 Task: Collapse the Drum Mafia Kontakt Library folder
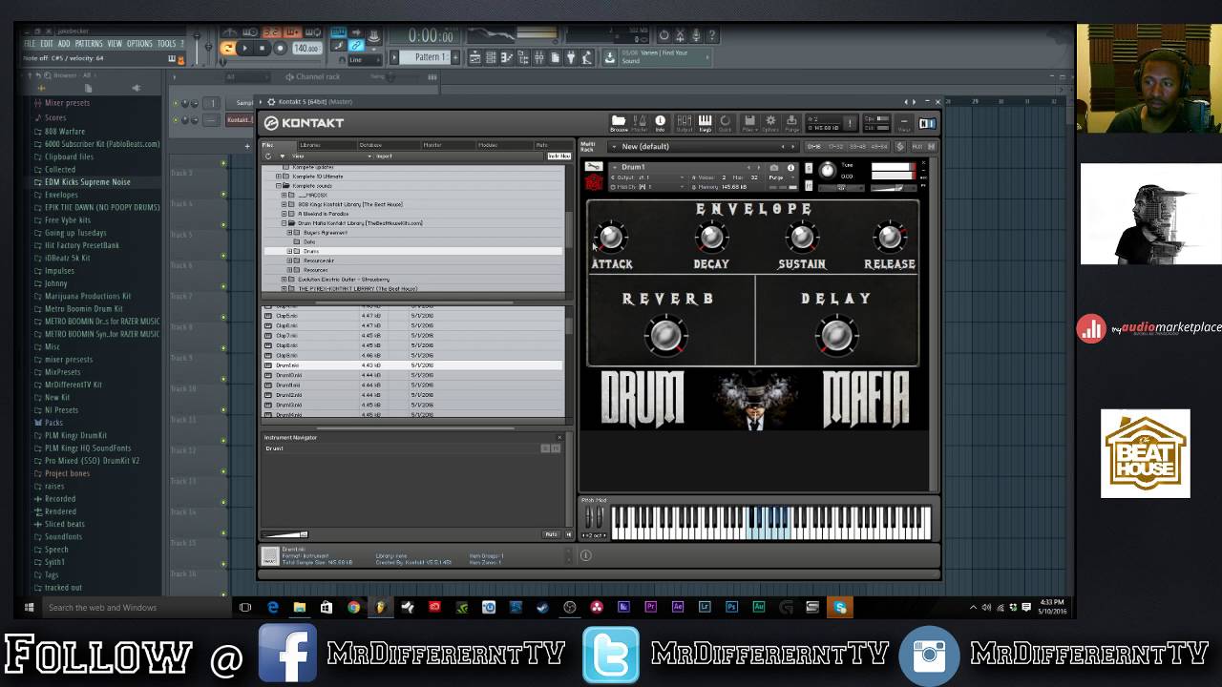click(x=284, y=223)
